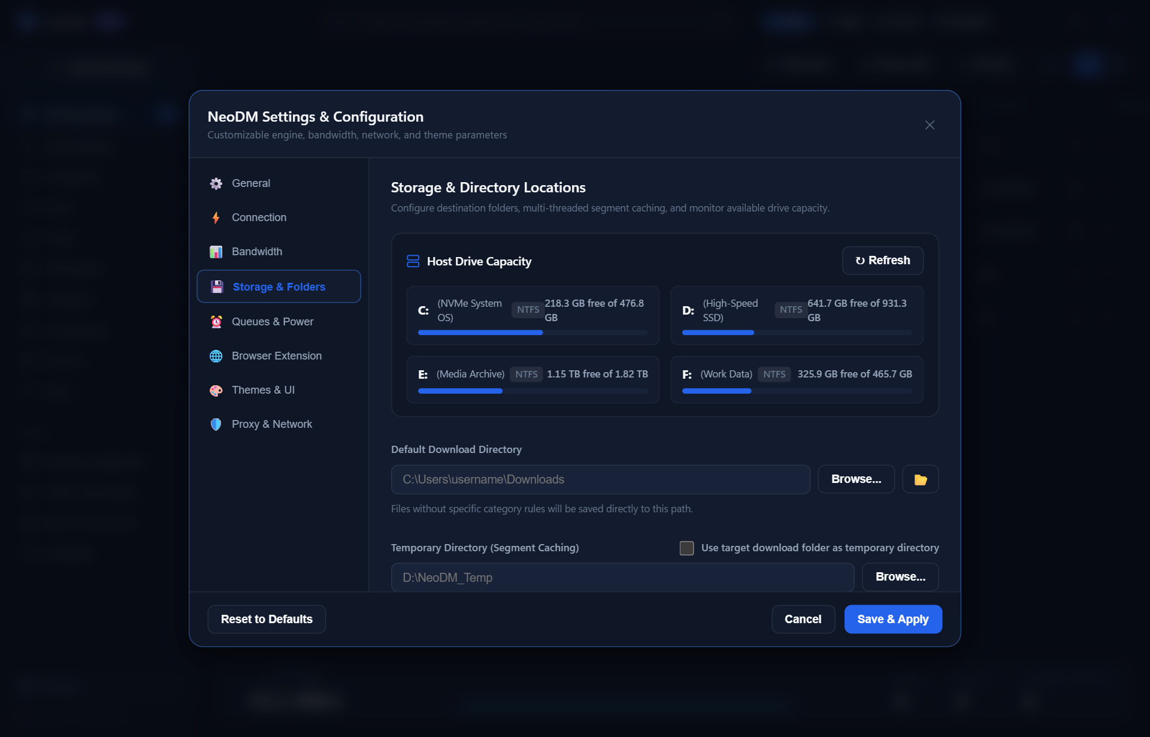Click the yellow open-folder icon button
This screenshot has height=737, width=1150.
[921, 479]
